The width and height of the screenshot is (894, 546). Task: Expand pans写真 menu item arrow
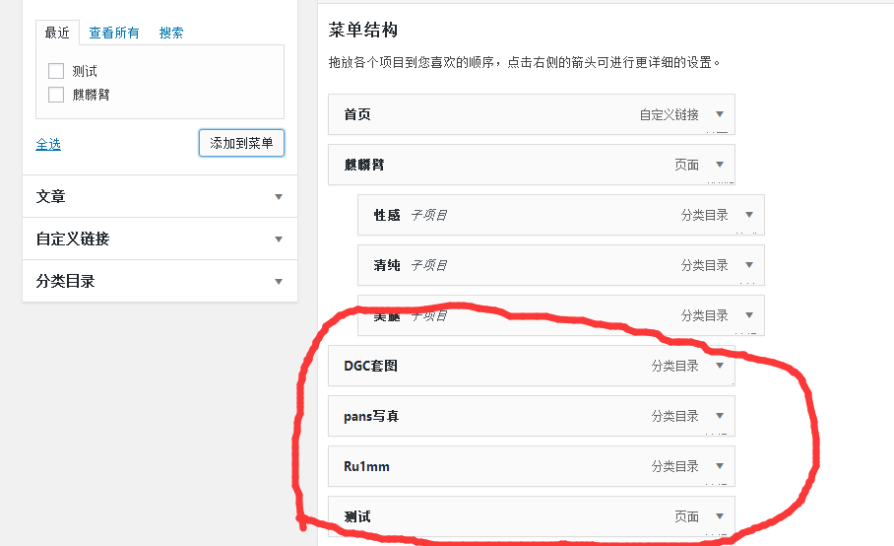[x=720, y=416]
